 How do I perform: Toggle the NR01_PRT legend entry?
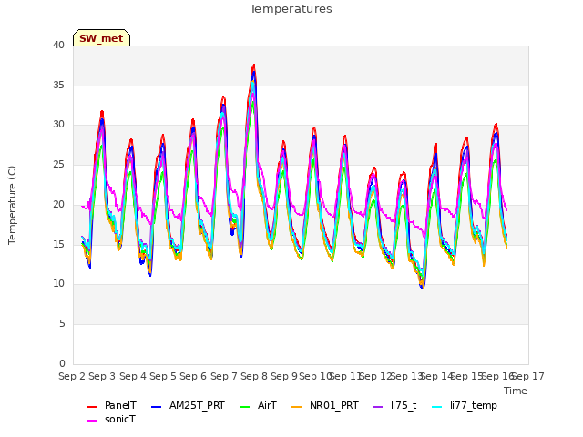(x=325, y=405)
